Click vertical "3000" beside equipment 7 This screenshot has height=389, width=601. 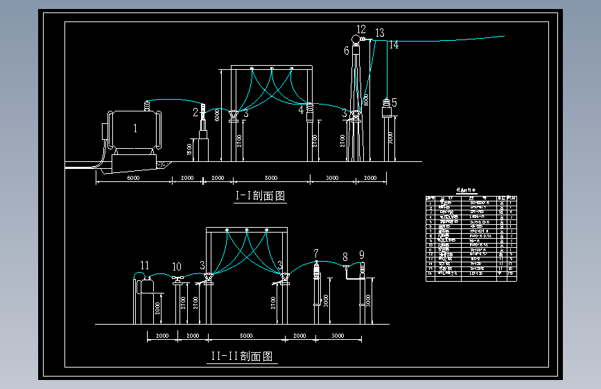(x=326, y=300)
